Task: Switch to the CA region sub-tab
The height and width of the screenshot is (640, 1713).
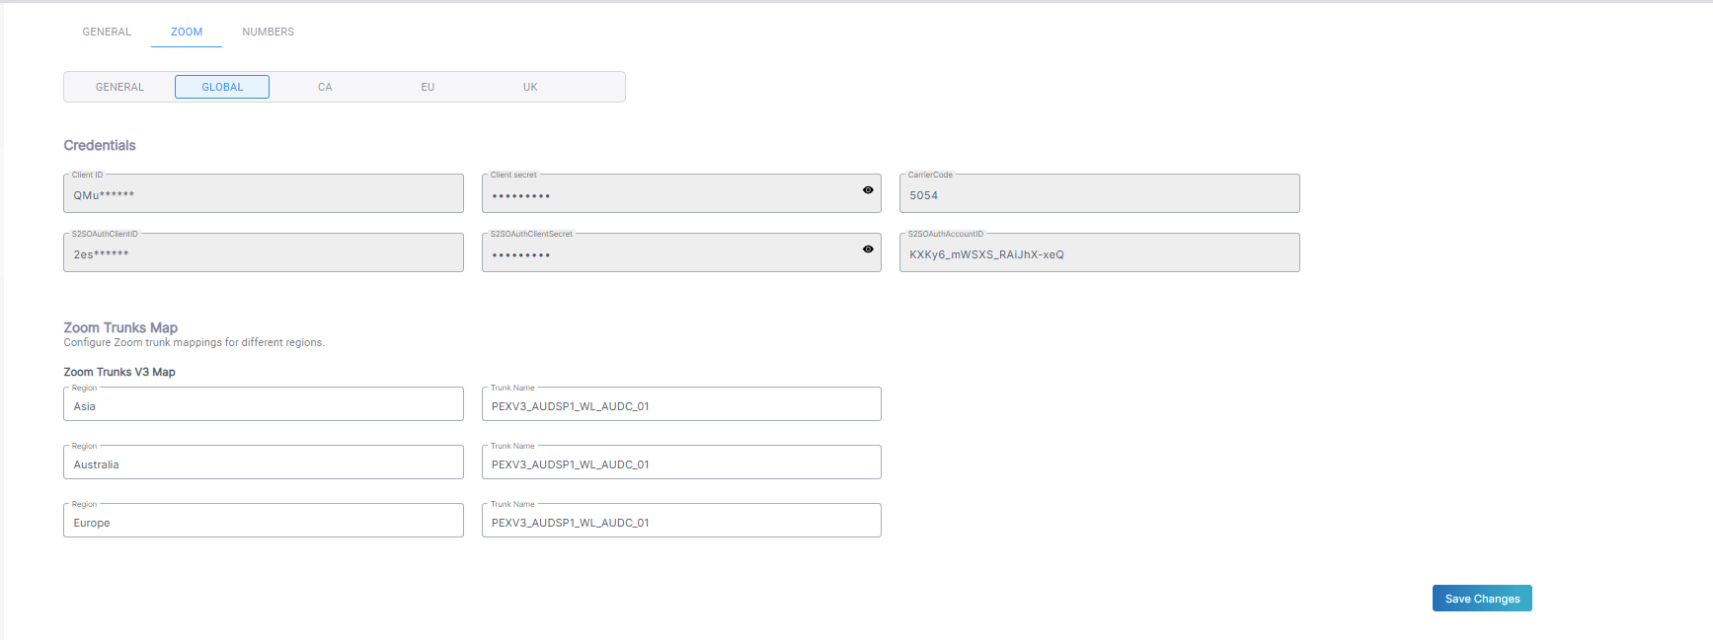Action: 325,87
